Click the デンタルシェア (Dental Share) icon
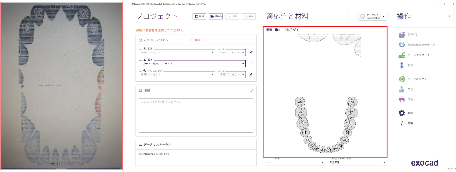 [402, 79]
